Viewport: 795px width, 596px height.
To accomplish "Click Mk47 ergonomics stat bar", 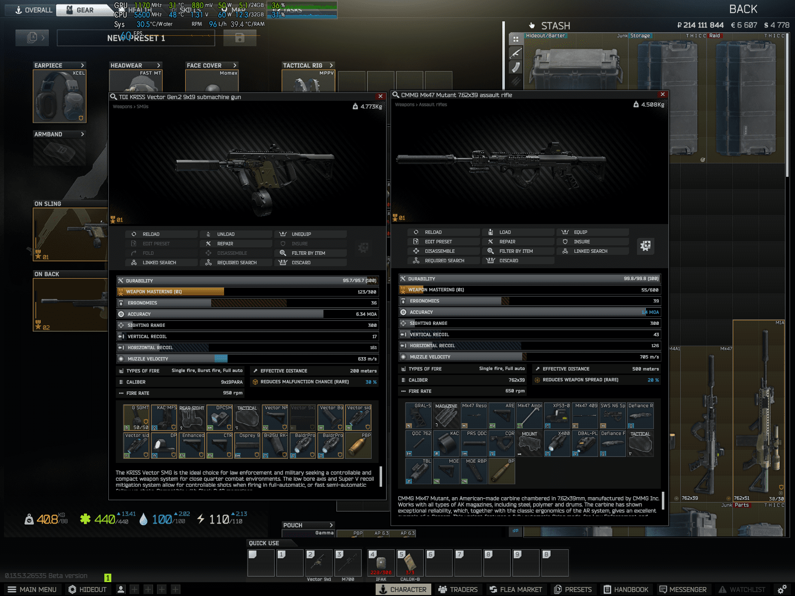I will (530, 300).
